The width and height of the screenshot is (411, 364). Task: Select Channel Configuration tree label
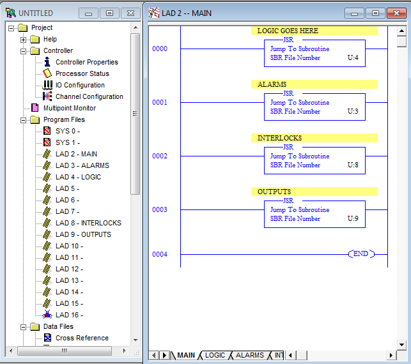(89, 96)
